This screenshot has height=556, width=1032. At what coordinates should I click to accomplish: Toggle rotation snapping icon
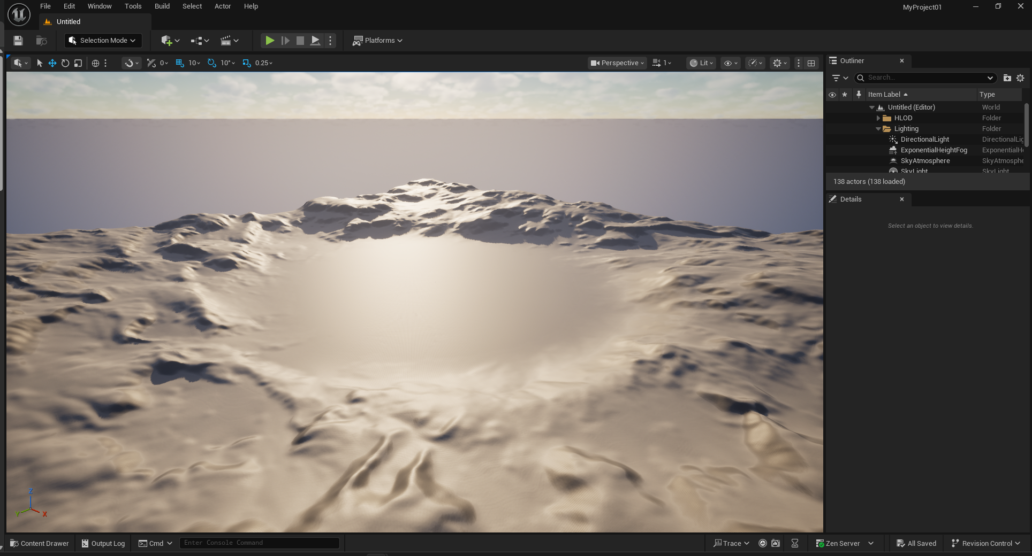tap(212, 63)
